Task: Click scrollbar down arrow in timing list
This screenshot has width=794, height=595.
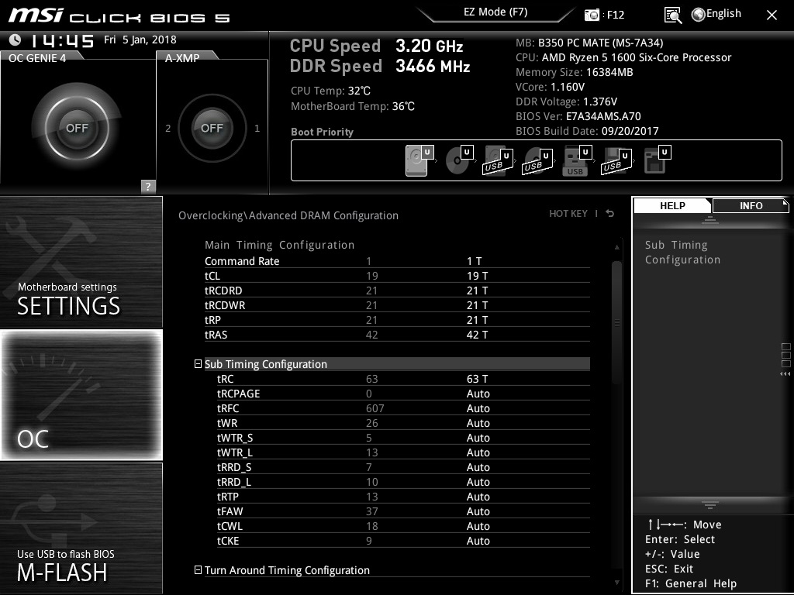Action: coord(616,583)
